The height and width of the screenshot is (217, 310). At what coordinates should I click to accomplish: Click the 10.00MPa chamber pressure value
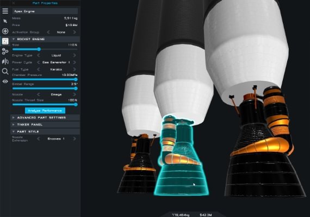coord(70,75)
